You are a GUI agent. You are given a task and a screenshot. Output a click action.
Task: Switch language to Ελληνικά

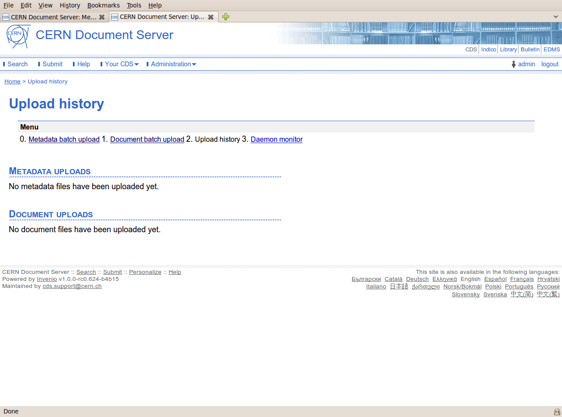445,279
